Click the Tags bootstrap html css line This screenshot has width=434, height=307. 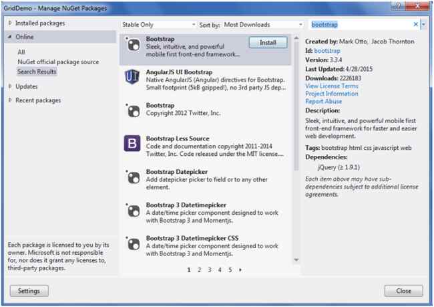(x=358, y=148)
